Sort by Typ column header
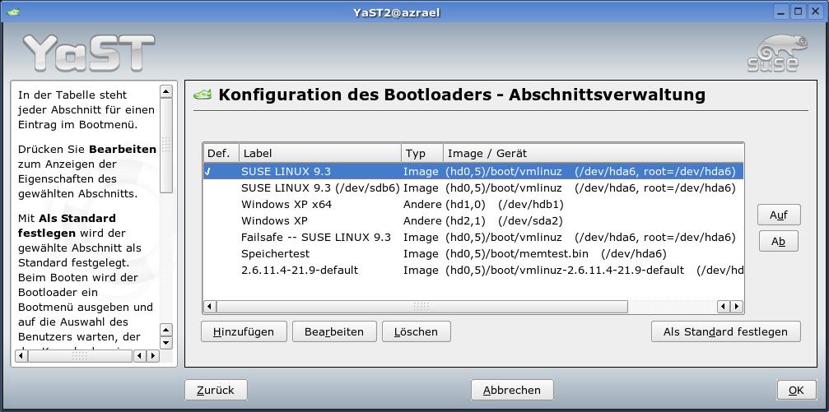This screenshot has width=829, height=412. [x=421, y=153]
